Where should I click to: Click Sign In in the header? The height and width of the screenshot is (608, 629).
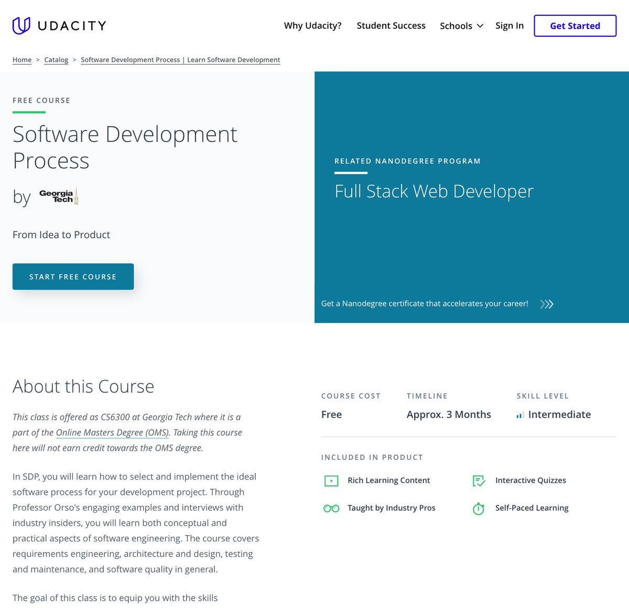click(509, 26)
